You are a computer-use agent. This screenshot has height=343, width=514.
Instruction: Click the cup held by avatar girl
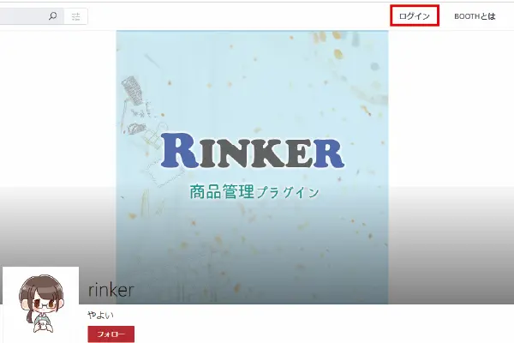coord(42,325)
